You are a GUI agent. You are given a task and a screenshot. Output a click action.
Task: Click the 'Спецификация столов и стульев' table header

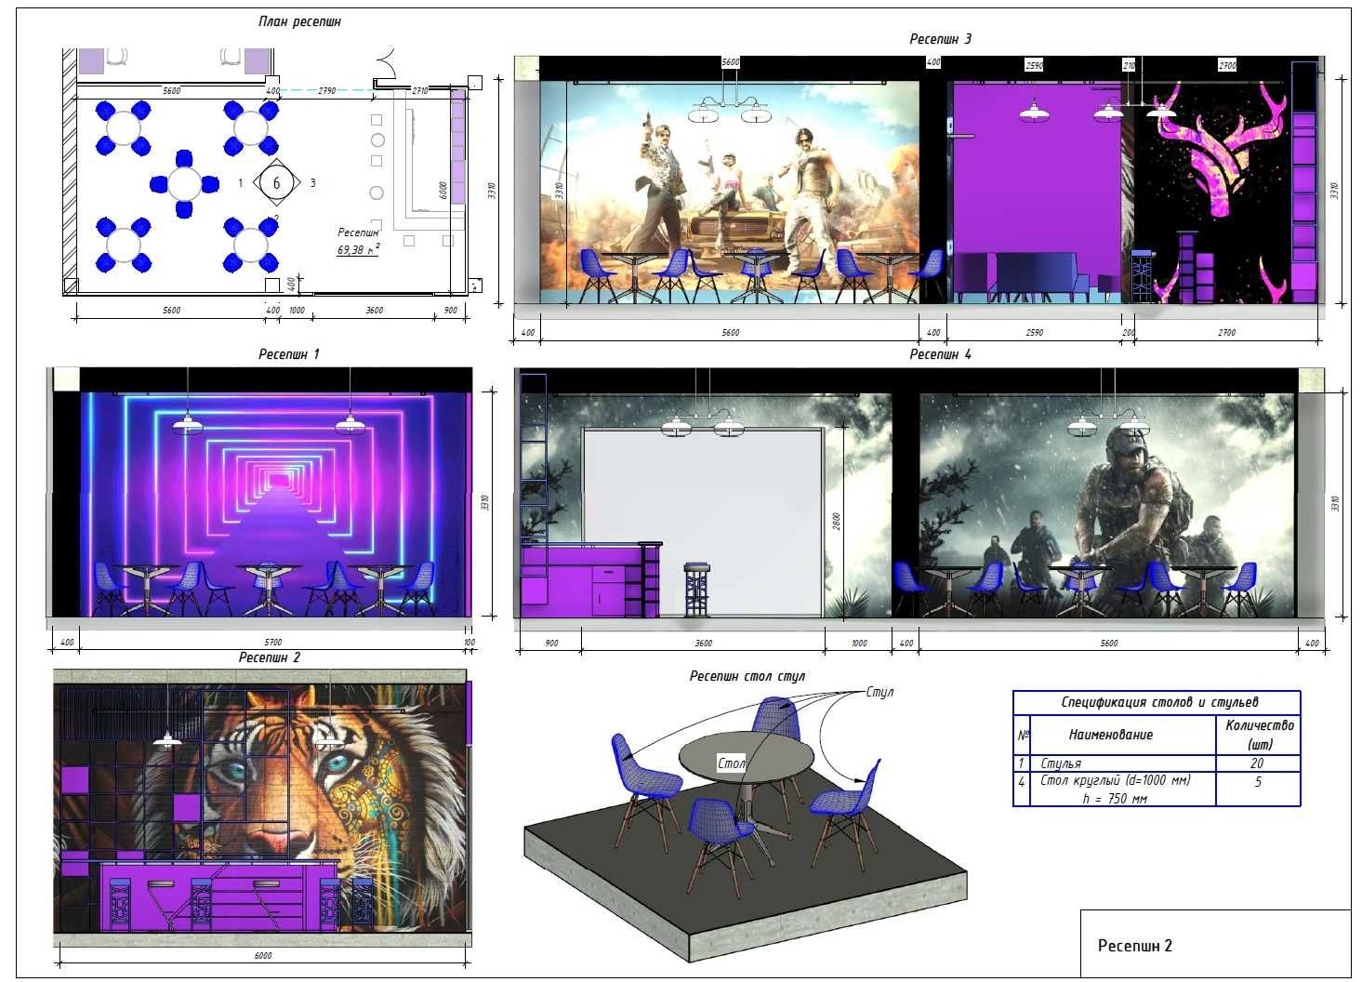click(1158, 702)
